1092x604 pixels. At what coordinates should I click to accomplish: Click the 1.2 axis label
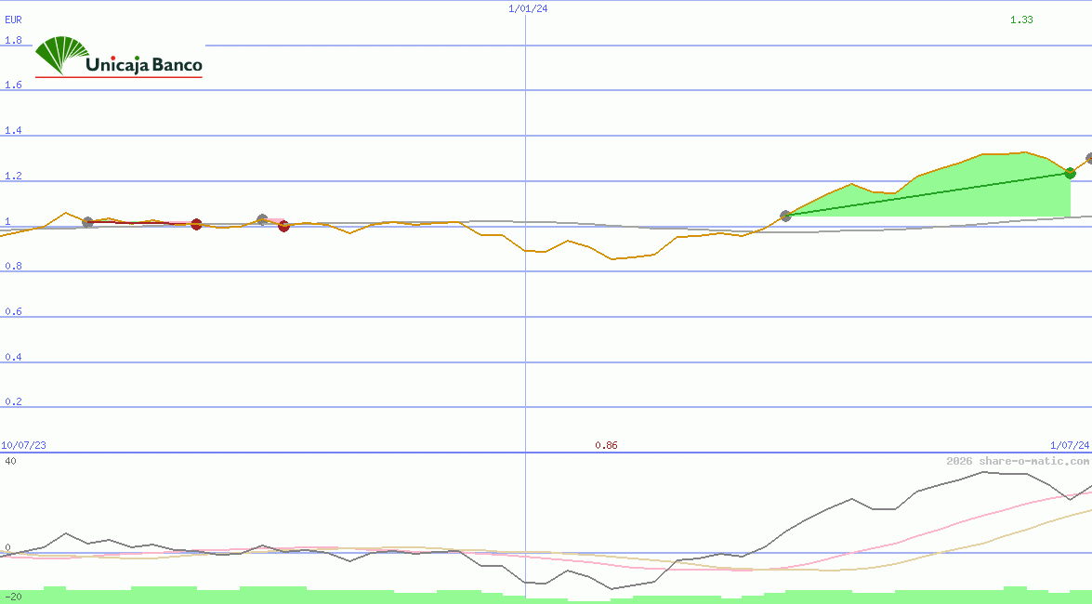point(13,176)
